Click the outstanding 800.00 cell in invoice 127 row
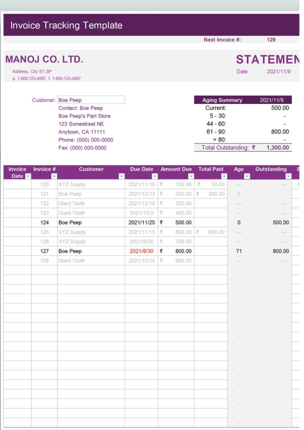304x430 pixels. point(281,251)
